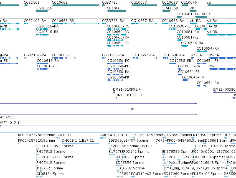The height and width of the screenshot is (178, 236).
Task: Select transcript CG10681-RA
Action: [x=188, y=32]
